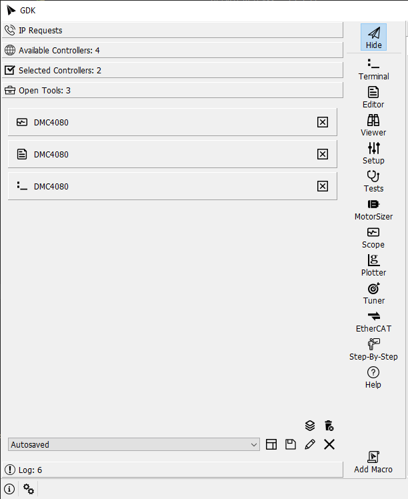Image resolution: width=408 pixels, height=499 pixels.
Task: Start the Scope tool
Action: pos(373,237)
